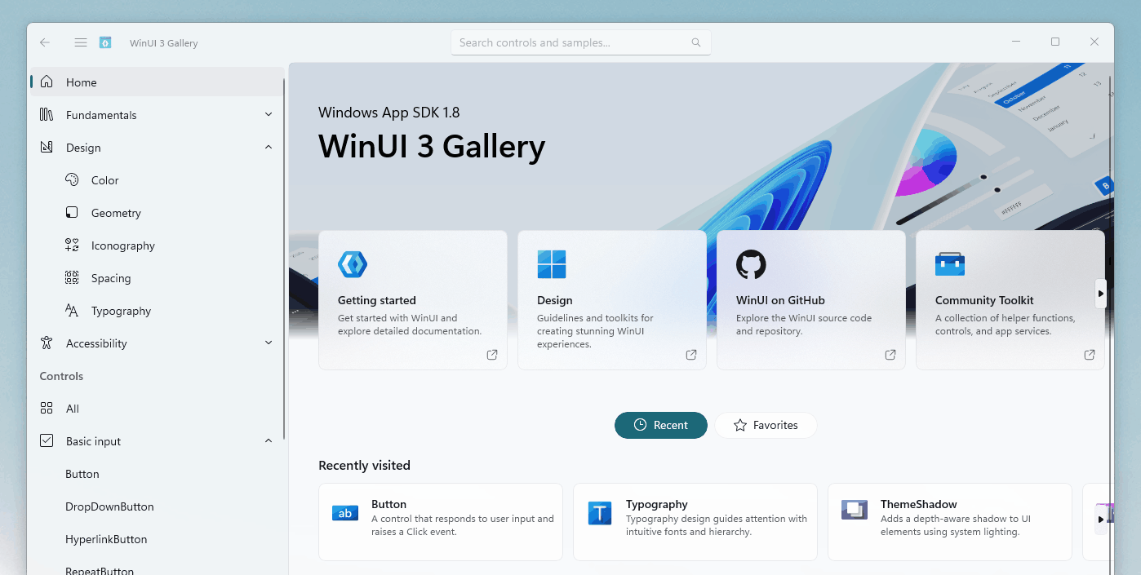Open DropDownButton in the sidebar
1141x575 pixels.
(158, 506)
